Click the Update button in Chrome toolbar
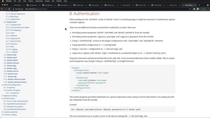The height and width of the screenshot is (118, 210). click(x=204, y=9)
